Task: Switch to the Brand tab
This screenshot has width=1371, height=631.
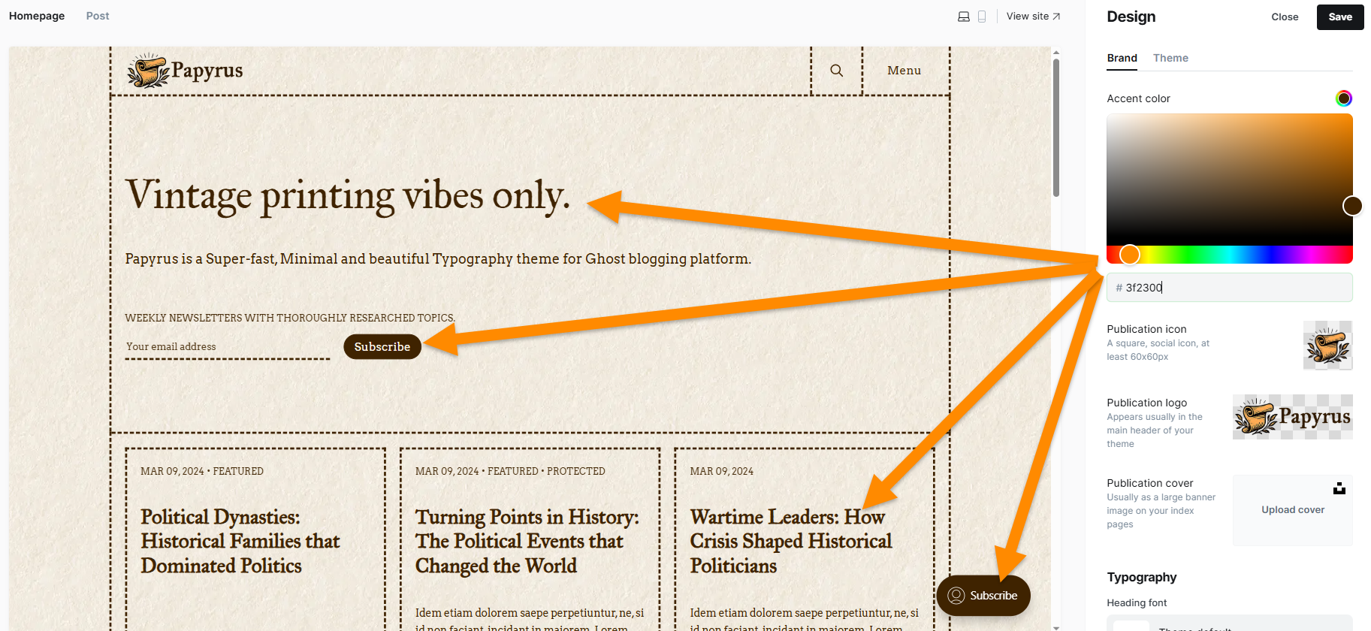Action: [1122, 58]
